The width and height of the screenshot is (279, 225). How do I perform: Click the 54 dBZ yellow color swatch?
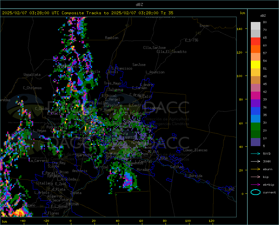(255, 64)
